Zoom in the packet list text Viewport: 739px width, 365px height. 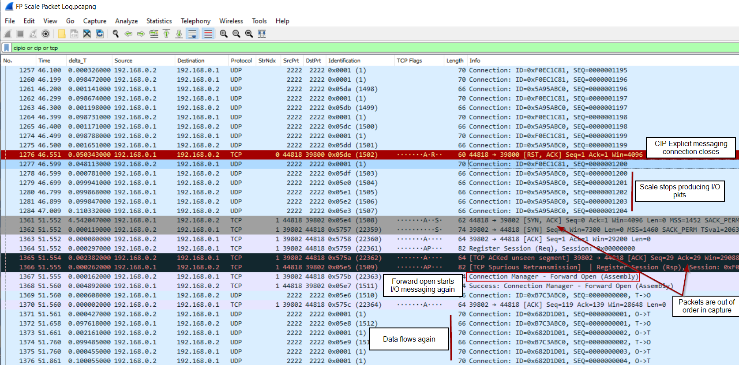(x=224, y=34)
